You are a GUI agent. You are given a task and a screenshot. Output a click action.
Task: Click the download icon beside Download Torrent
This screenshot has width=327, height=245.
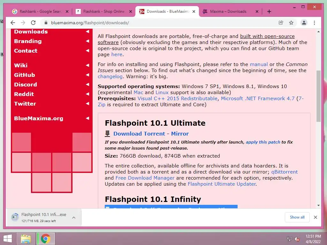pyautogui.click(x=107, y=134)
